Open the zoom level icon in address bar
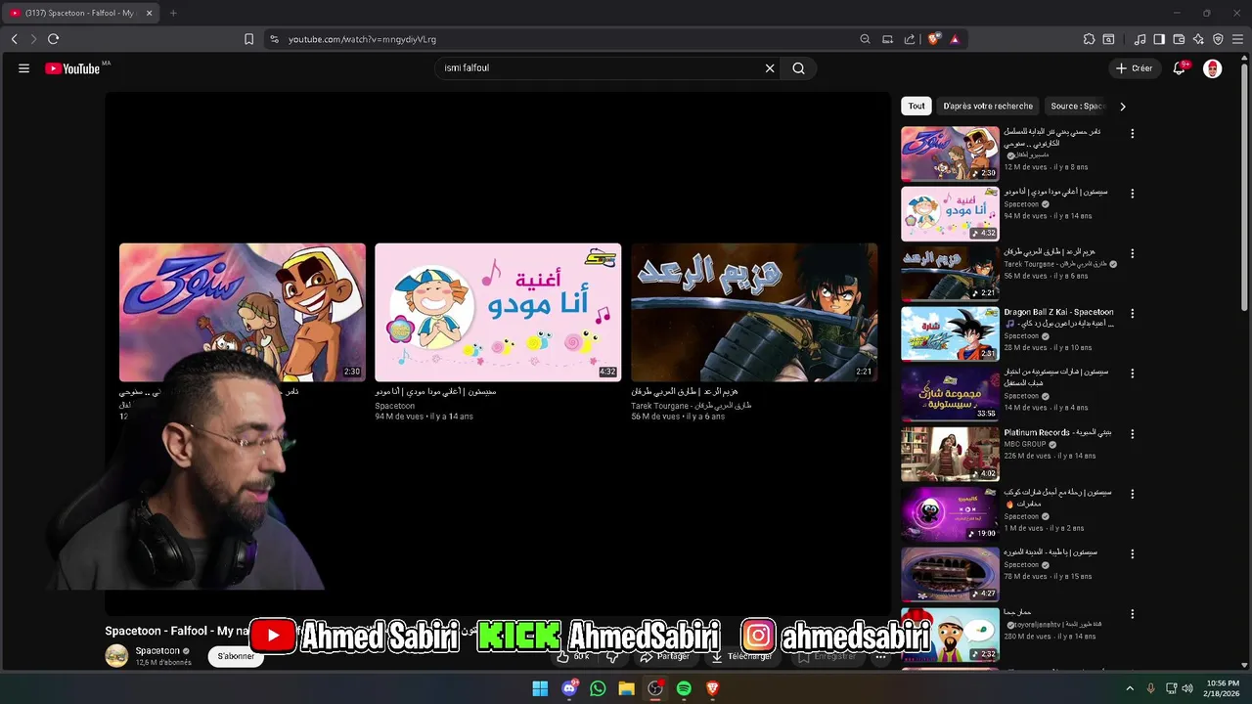This screenshot has width=1252, height=704. click(x=865, y=39)
